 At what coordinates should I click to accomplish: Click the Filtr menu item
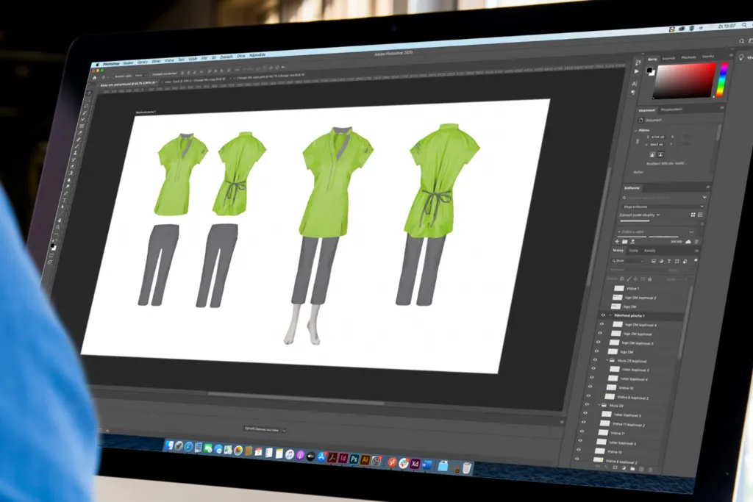[x=204, y=57]
